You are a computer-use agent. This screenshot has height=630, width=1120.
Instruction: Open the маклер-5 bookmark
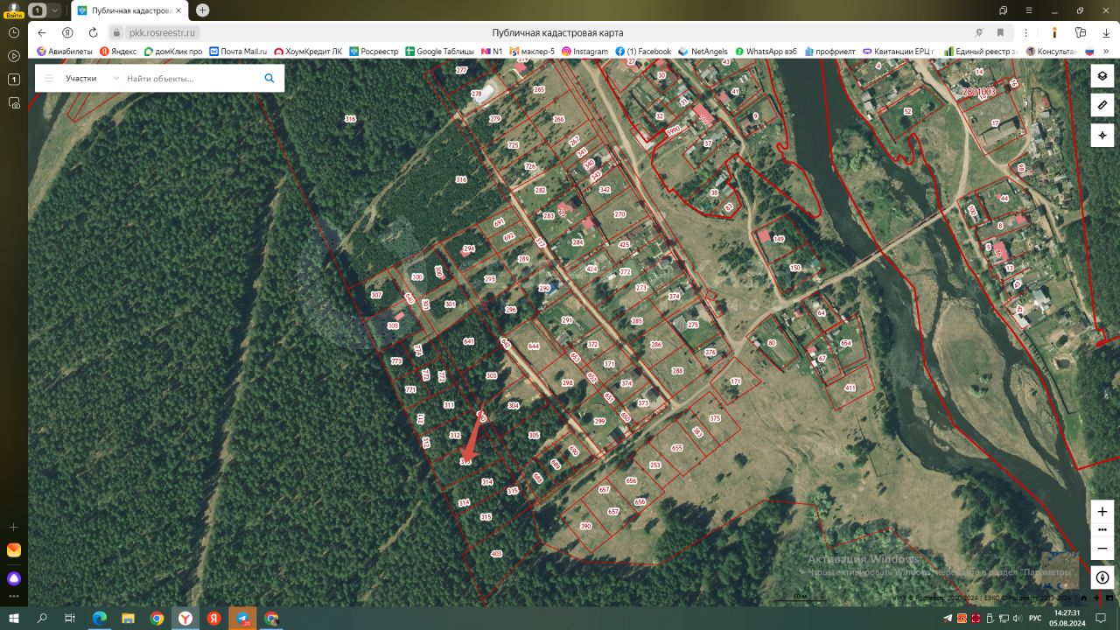(x=532, y=52)
